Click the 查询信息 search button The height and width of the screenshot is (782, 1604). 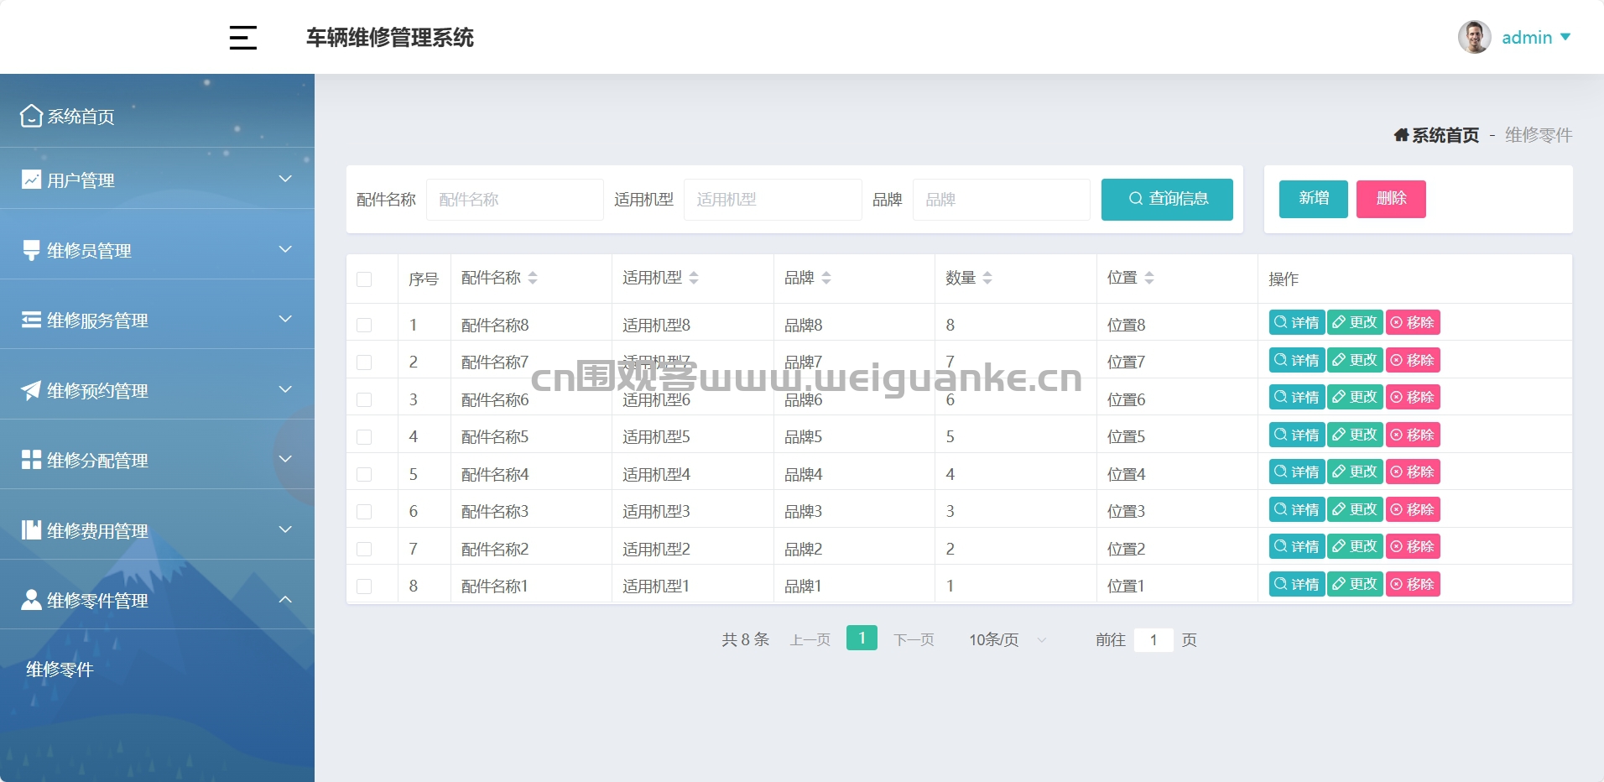point(1167,199)
